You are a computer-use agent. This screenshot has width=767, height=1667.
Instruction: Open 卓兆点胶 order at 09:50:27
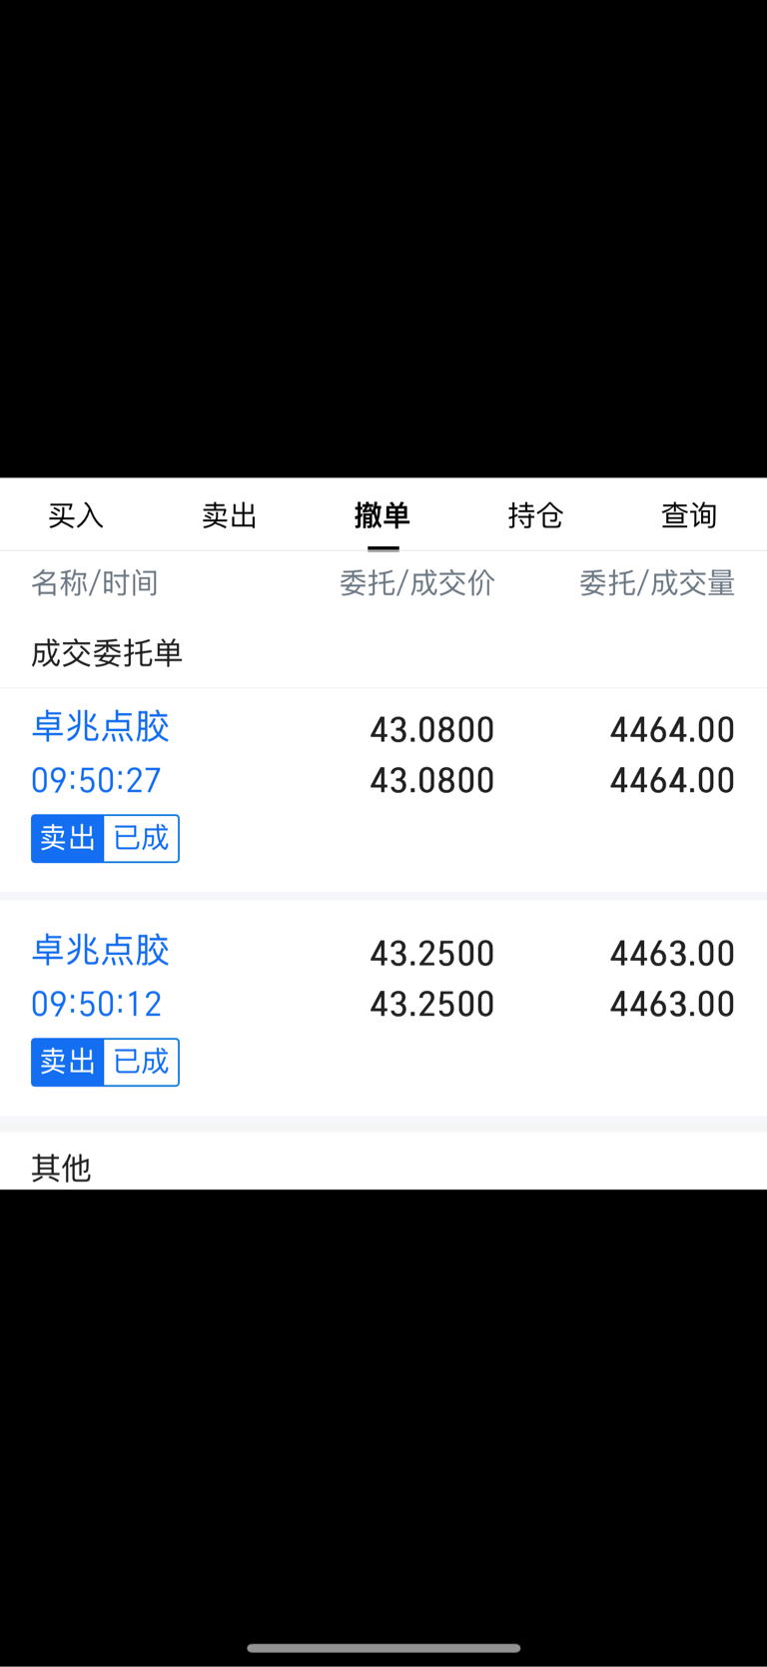(x=383, y=789)
